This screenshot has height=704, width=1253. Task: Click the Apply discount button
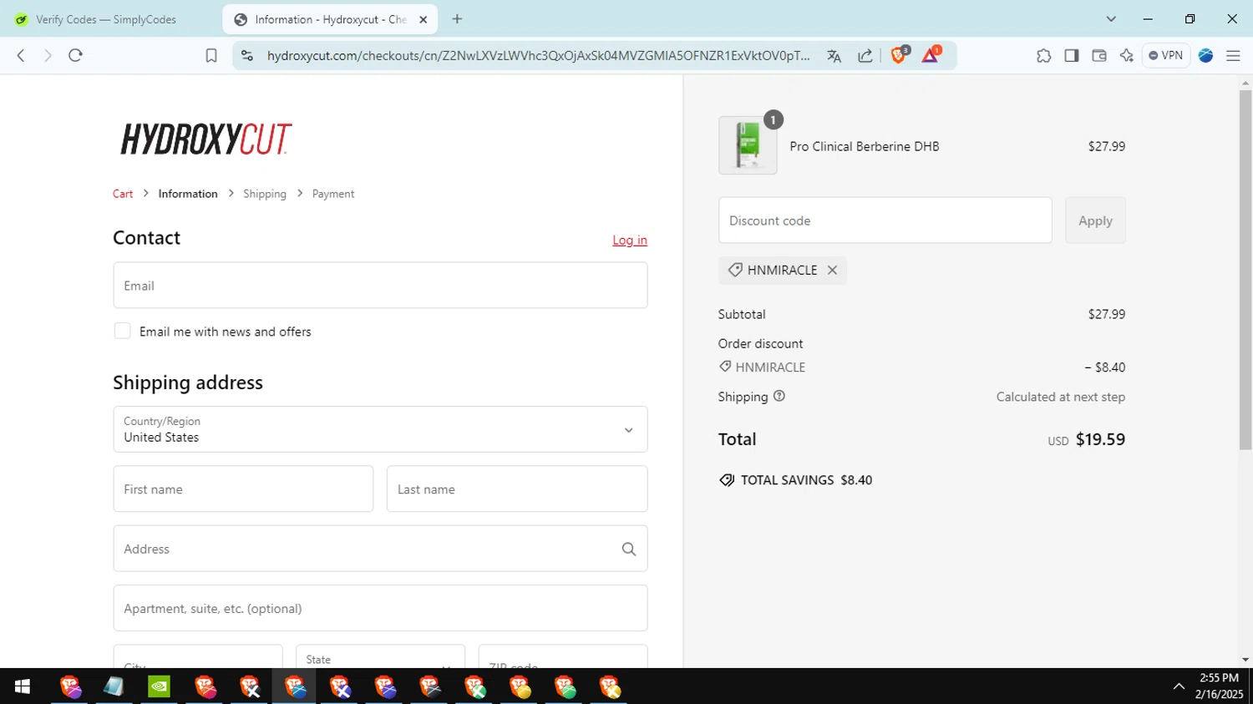point(1095,220)
